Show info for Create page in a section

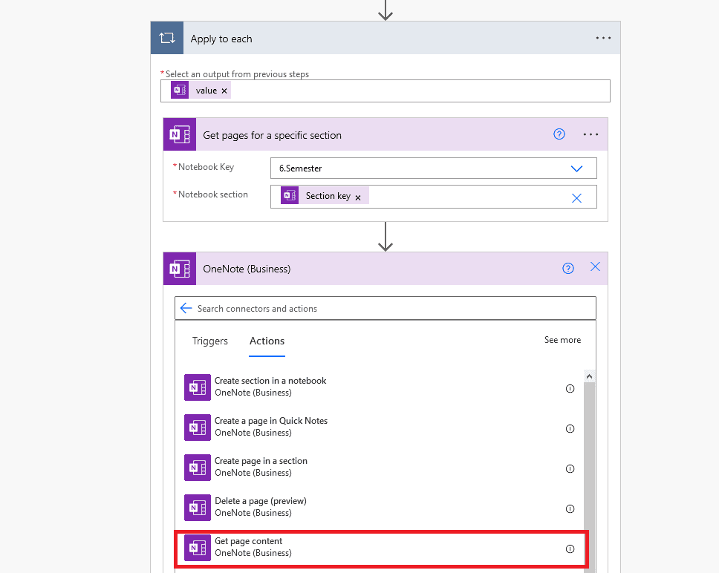570,469
